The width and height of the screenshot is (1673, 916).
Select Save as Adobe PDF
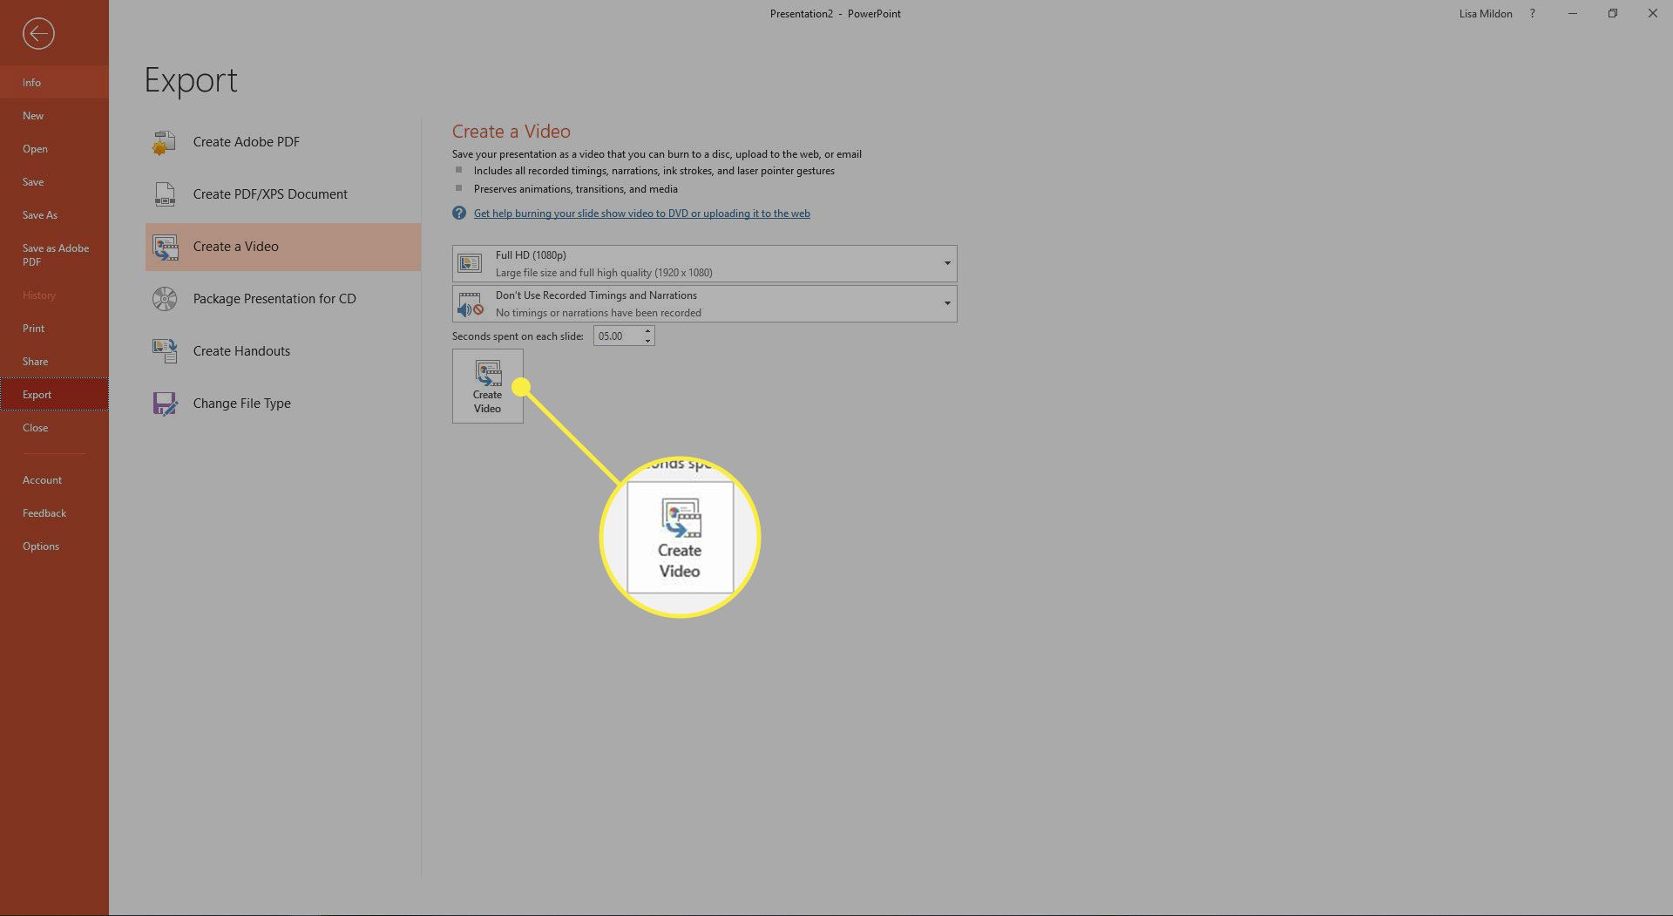[54, 254]
